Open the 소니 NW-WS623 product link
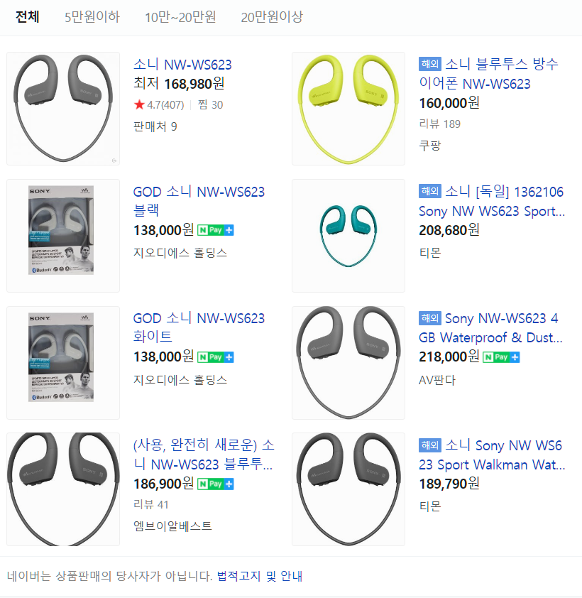The height and width of the screenshot is (598, 582). point(182,65)
